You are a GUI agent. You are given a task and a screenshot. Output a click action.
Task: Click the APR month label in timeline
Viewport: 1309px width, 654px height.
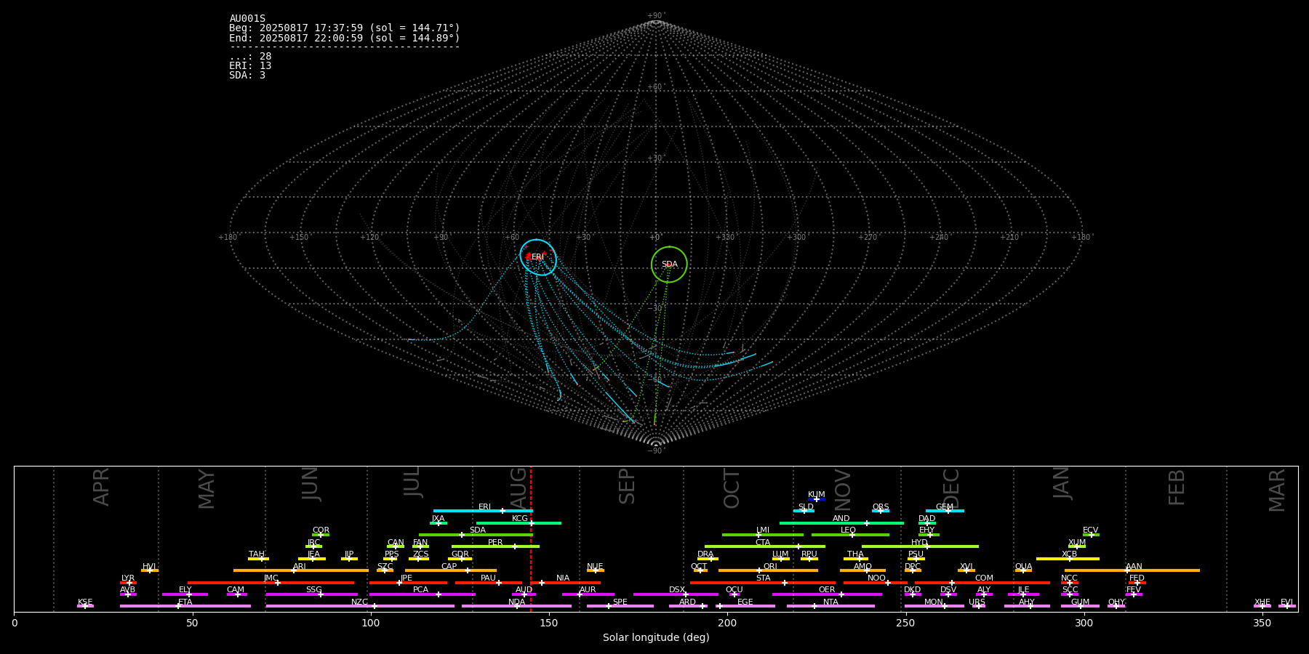pos(101,487)
